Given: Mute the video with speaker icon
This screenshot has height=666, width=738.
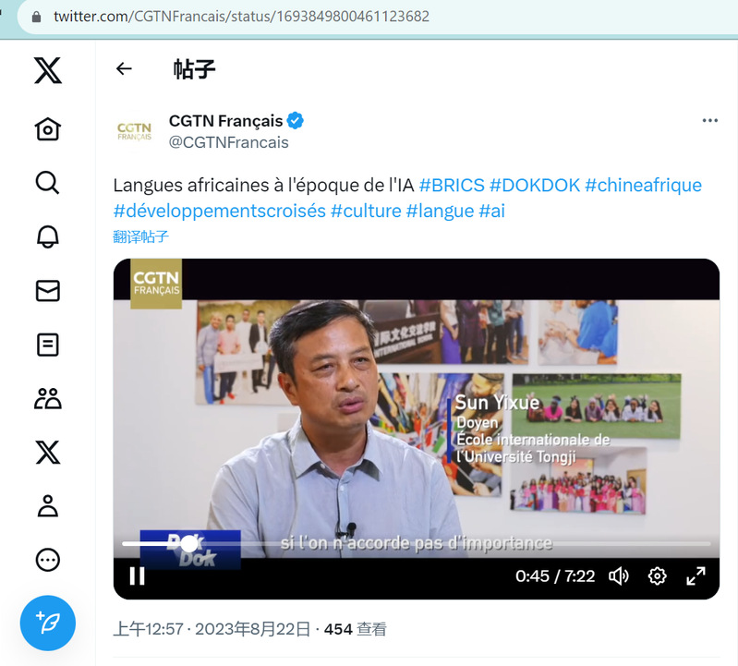Looking at the screenshot, I should point(619,576).
